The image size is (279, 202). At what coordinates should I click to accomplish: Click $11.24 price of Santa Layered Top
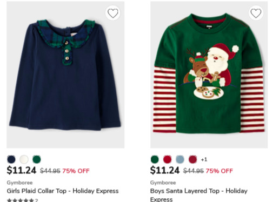tap(165, 170)
